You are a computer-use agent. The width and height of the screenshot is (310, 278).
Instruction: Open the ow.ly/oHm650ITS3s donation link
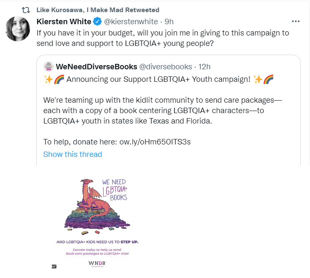tap(155, 142)
